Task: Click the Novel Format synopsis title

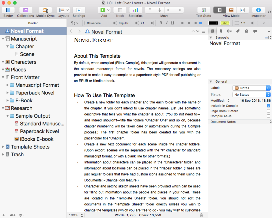Action: tap(225, 43)
